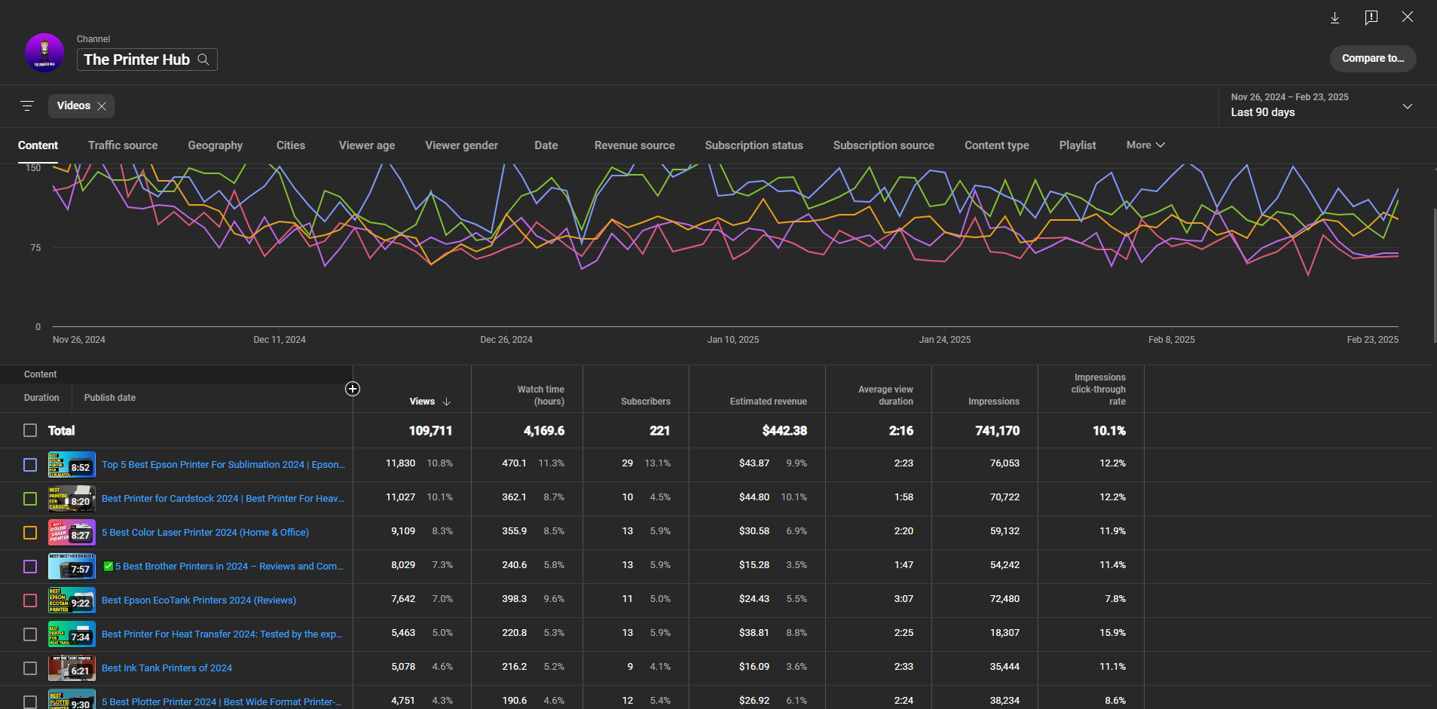
Task: Open the Revenue source tab
Action: [x=634, y=145]
